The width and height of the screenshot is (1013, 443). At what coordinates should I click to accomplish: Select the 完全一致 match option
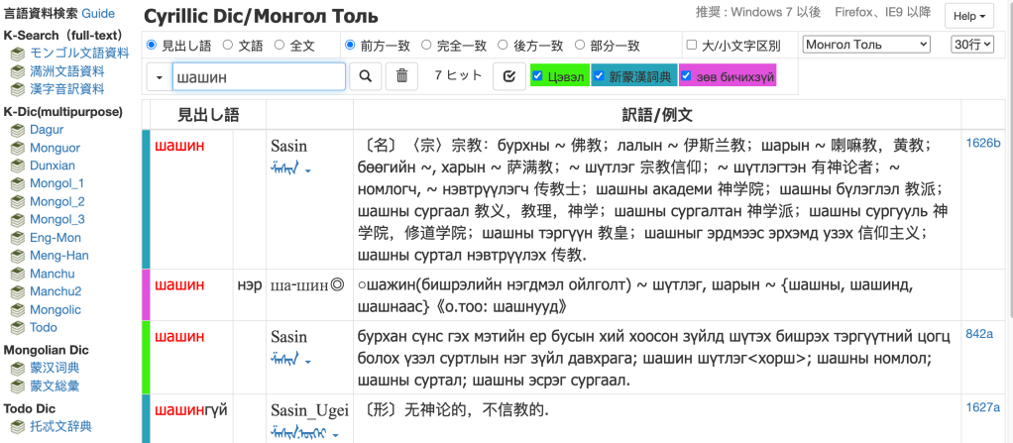point(427,45)
